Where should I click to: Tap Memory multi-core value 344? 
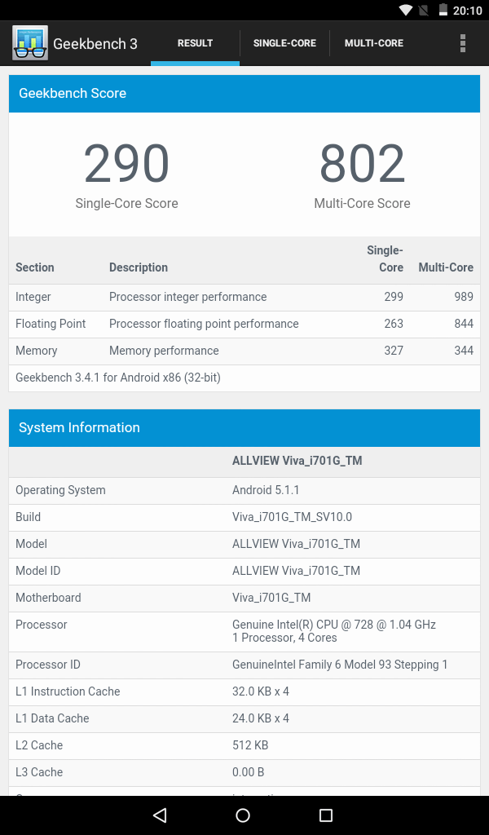464,351
